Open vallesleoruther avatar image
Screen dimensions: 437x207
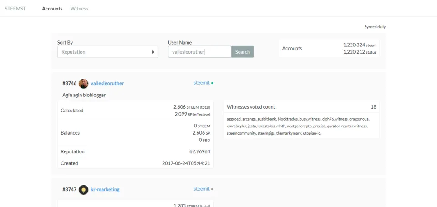[x=84, y=83]
